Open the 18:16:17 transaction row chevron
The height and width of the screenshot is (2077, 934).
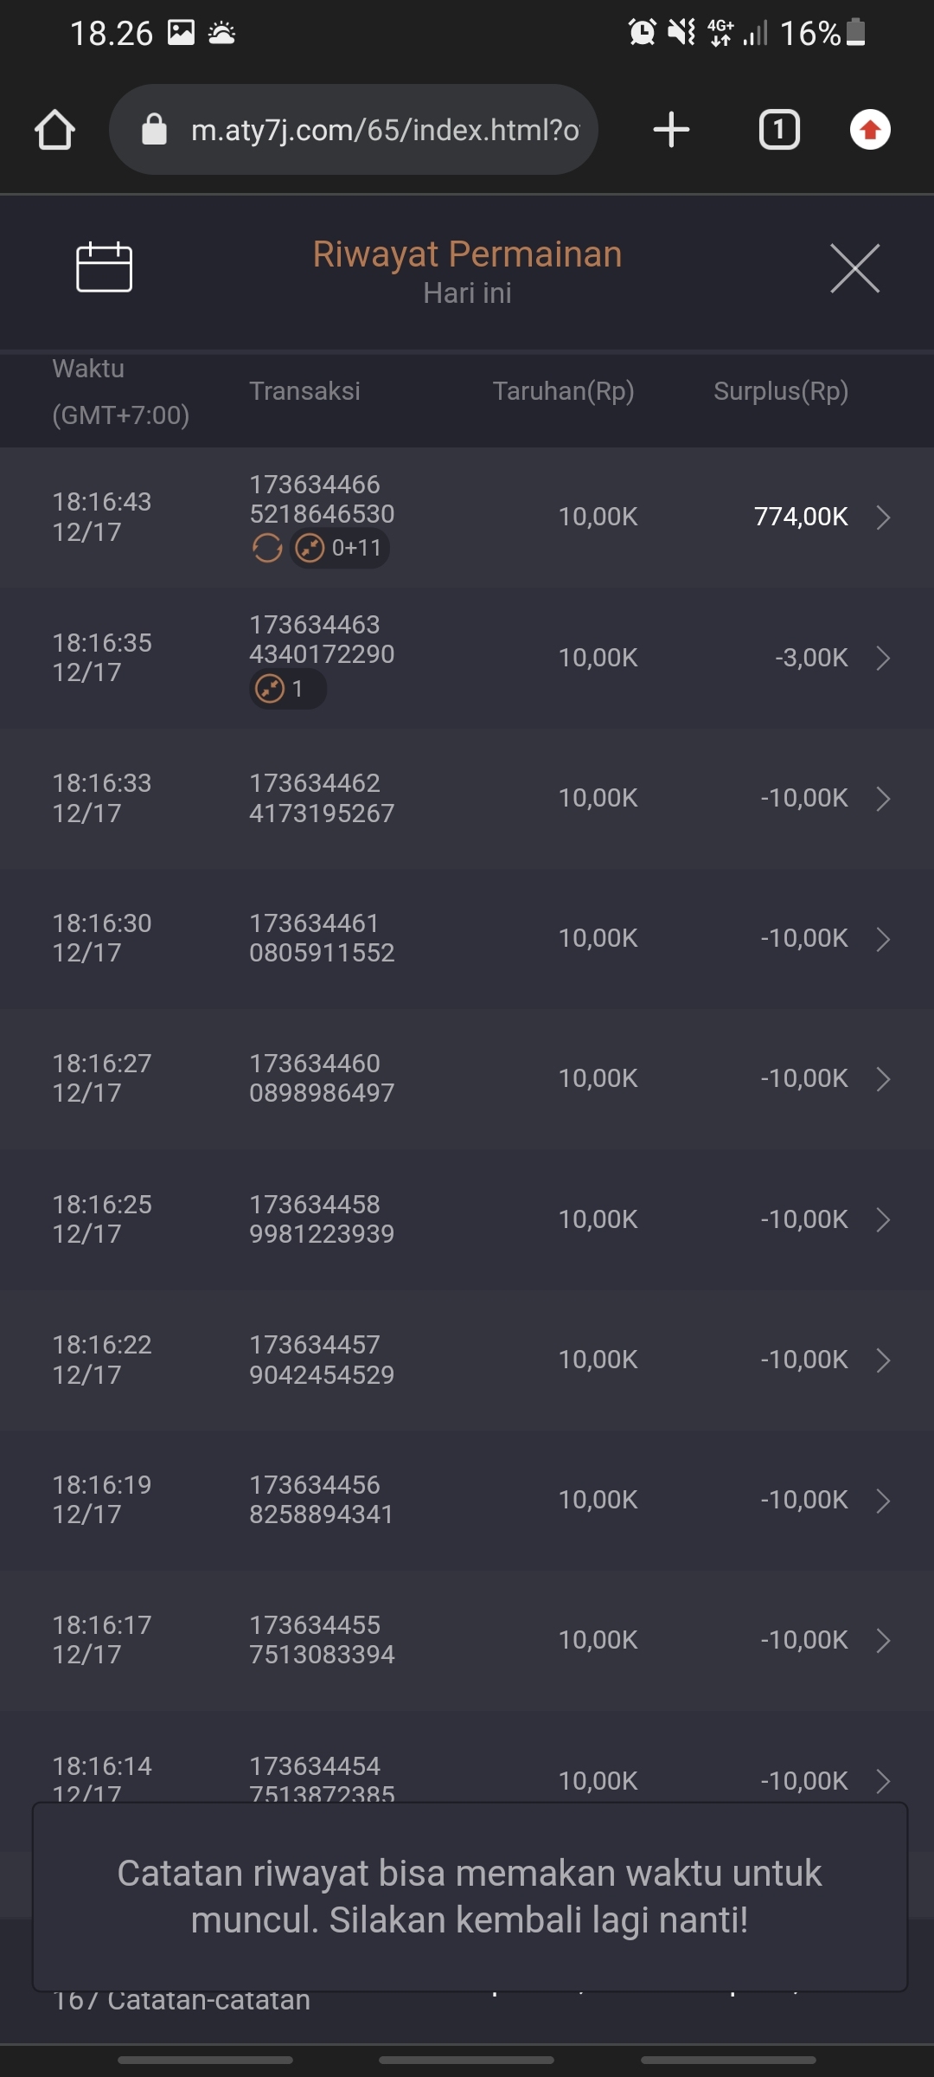click(883, 1641)
